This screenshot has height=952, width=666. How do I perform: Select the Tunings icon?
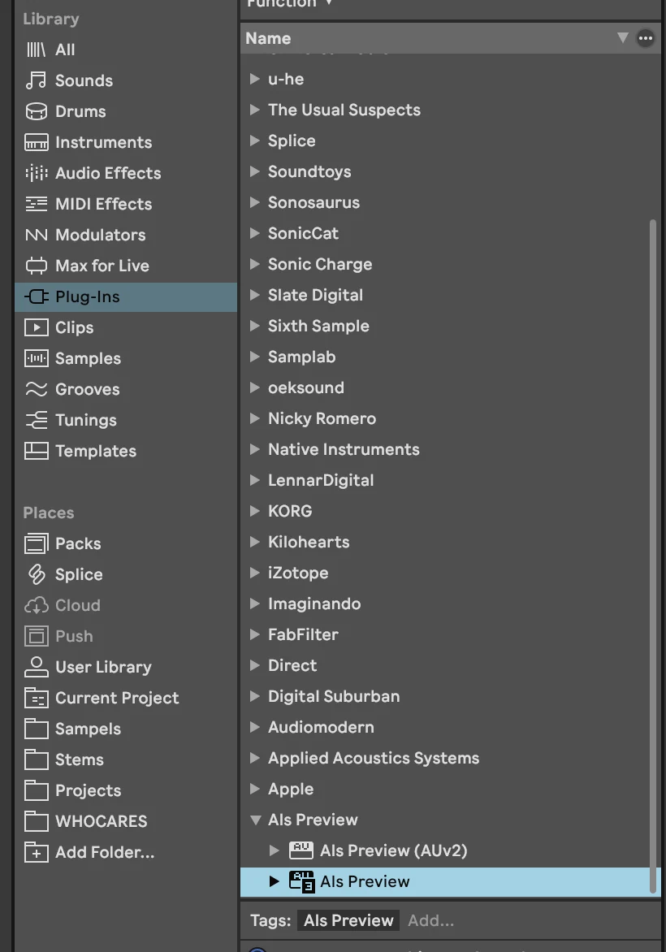click(36, 420)
